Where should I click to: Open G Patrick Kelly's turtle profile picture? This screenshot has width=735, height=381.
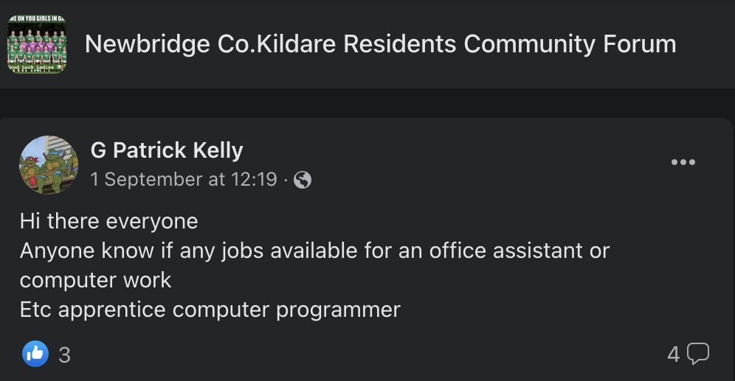(x=49, y=165)
